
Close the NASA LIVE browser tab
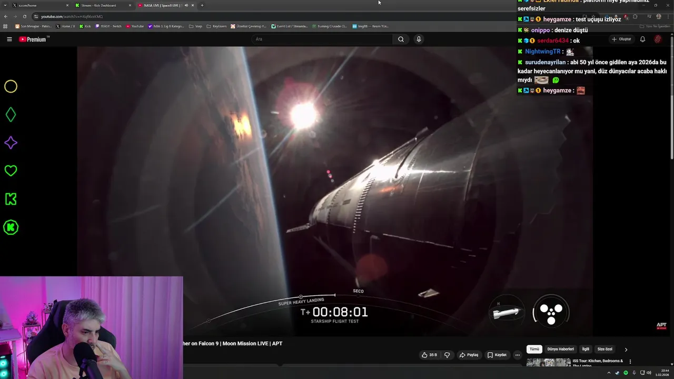click(x=193, y=5)
